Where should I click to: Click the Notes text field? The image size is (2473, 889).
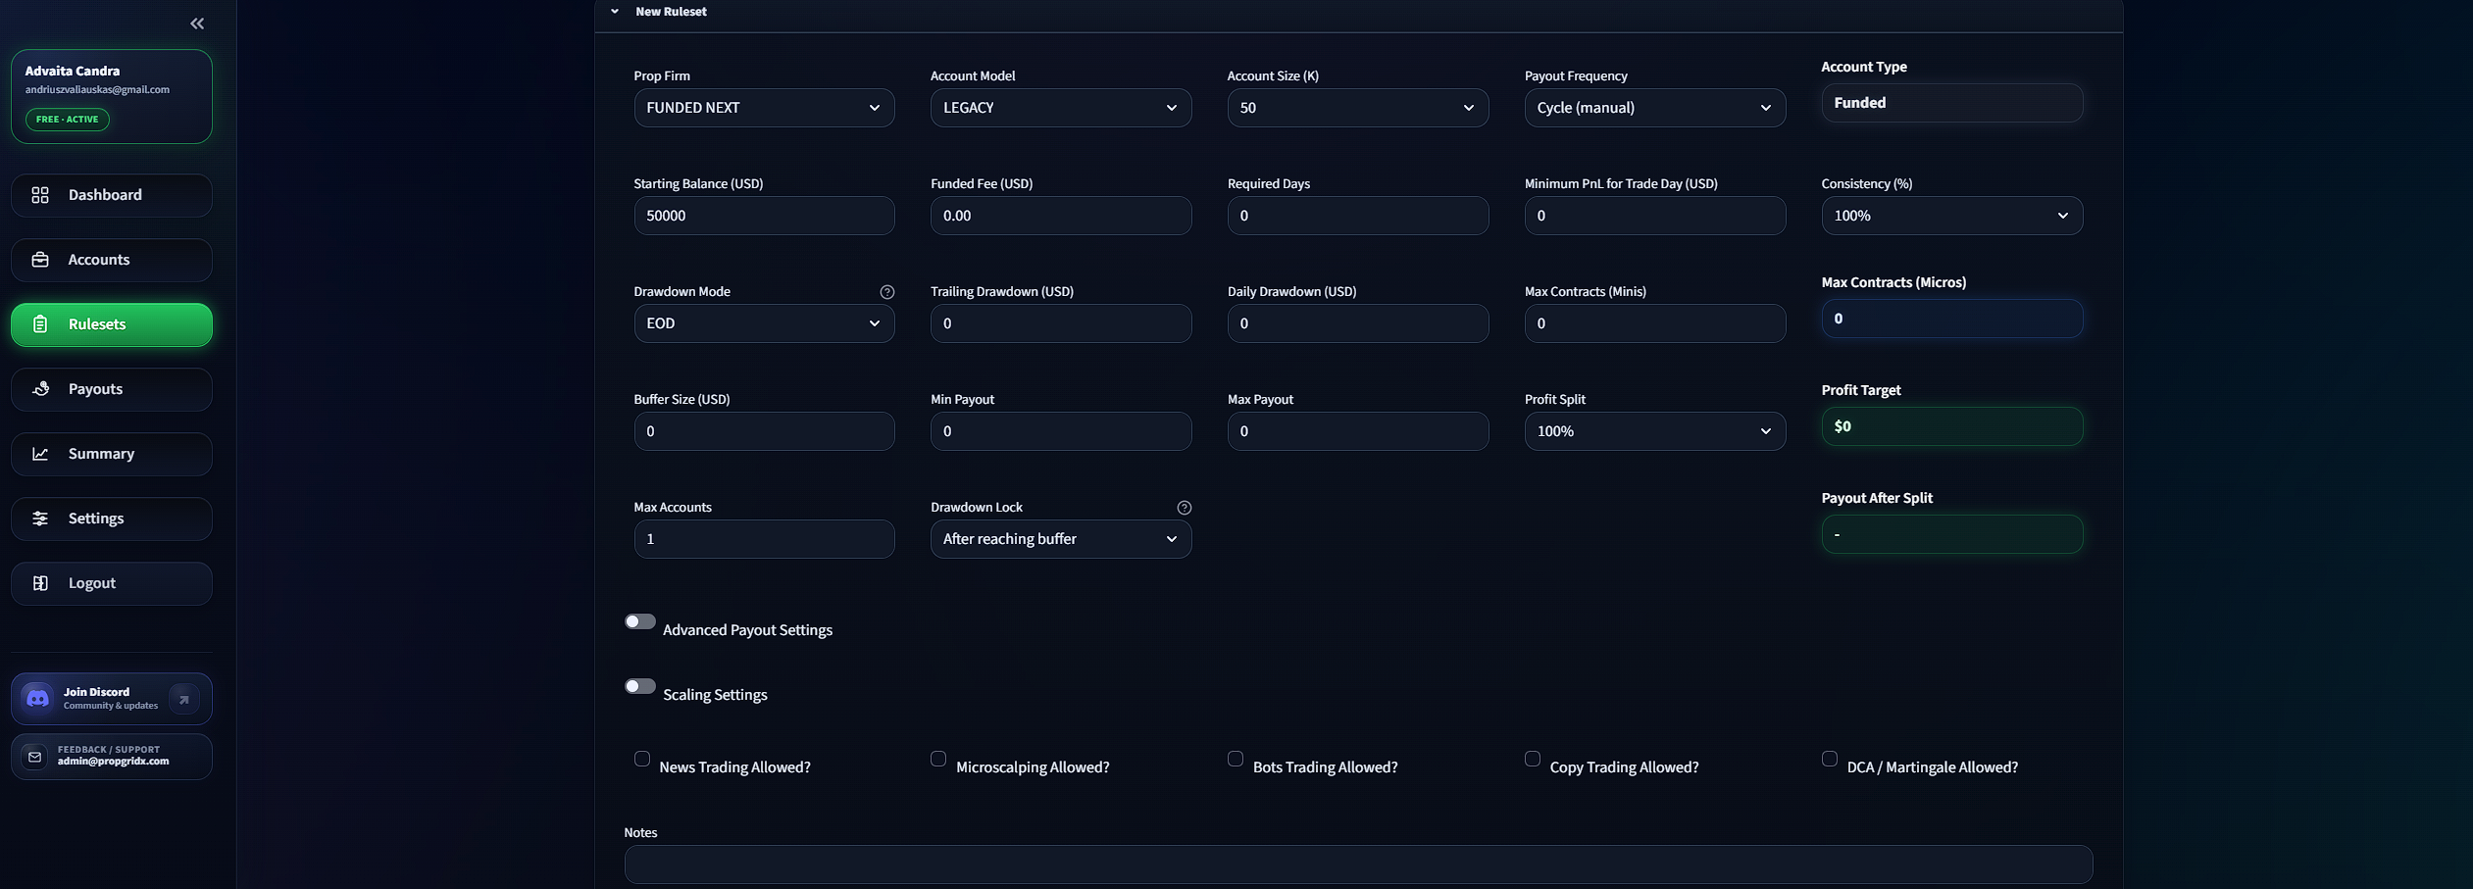click(x=1358, y=864)
